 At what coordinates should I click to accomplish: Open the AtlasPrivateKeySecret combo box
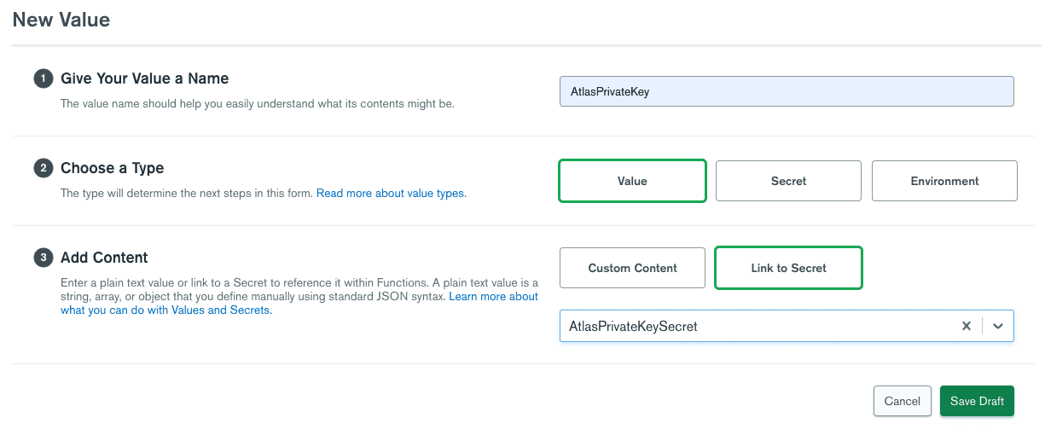point(755,326)
